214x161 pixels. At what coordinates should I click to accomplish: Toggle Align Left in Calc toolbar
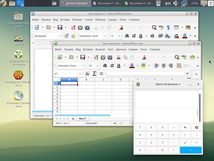point(156,66)
